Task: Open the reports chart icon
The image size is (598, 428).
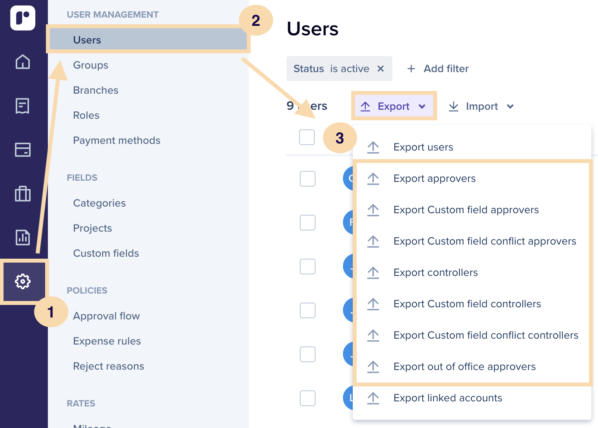Action: (x=23, y=238)
